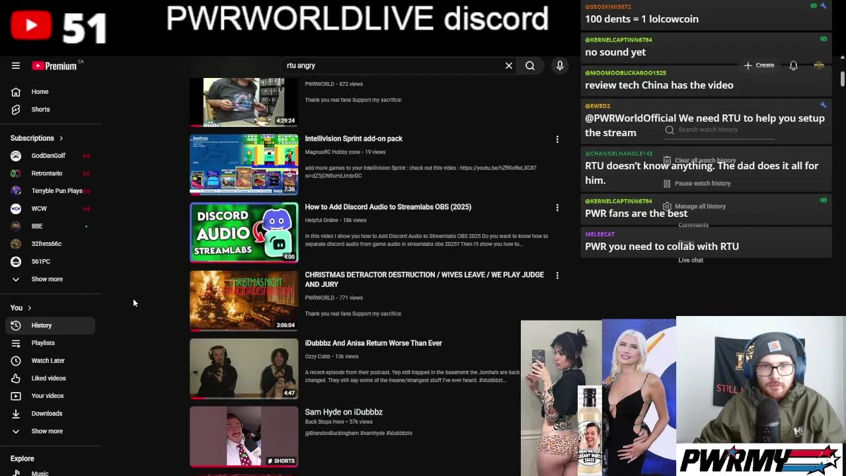Select Clear all watch history
This screenshot has height=476, width=846.
tap(699, 161)
